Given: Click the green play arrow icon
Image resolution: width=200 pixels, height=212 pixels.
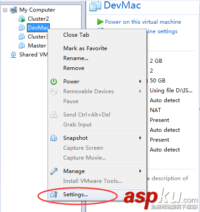Looking at the screenshot, I should point(100,22).
